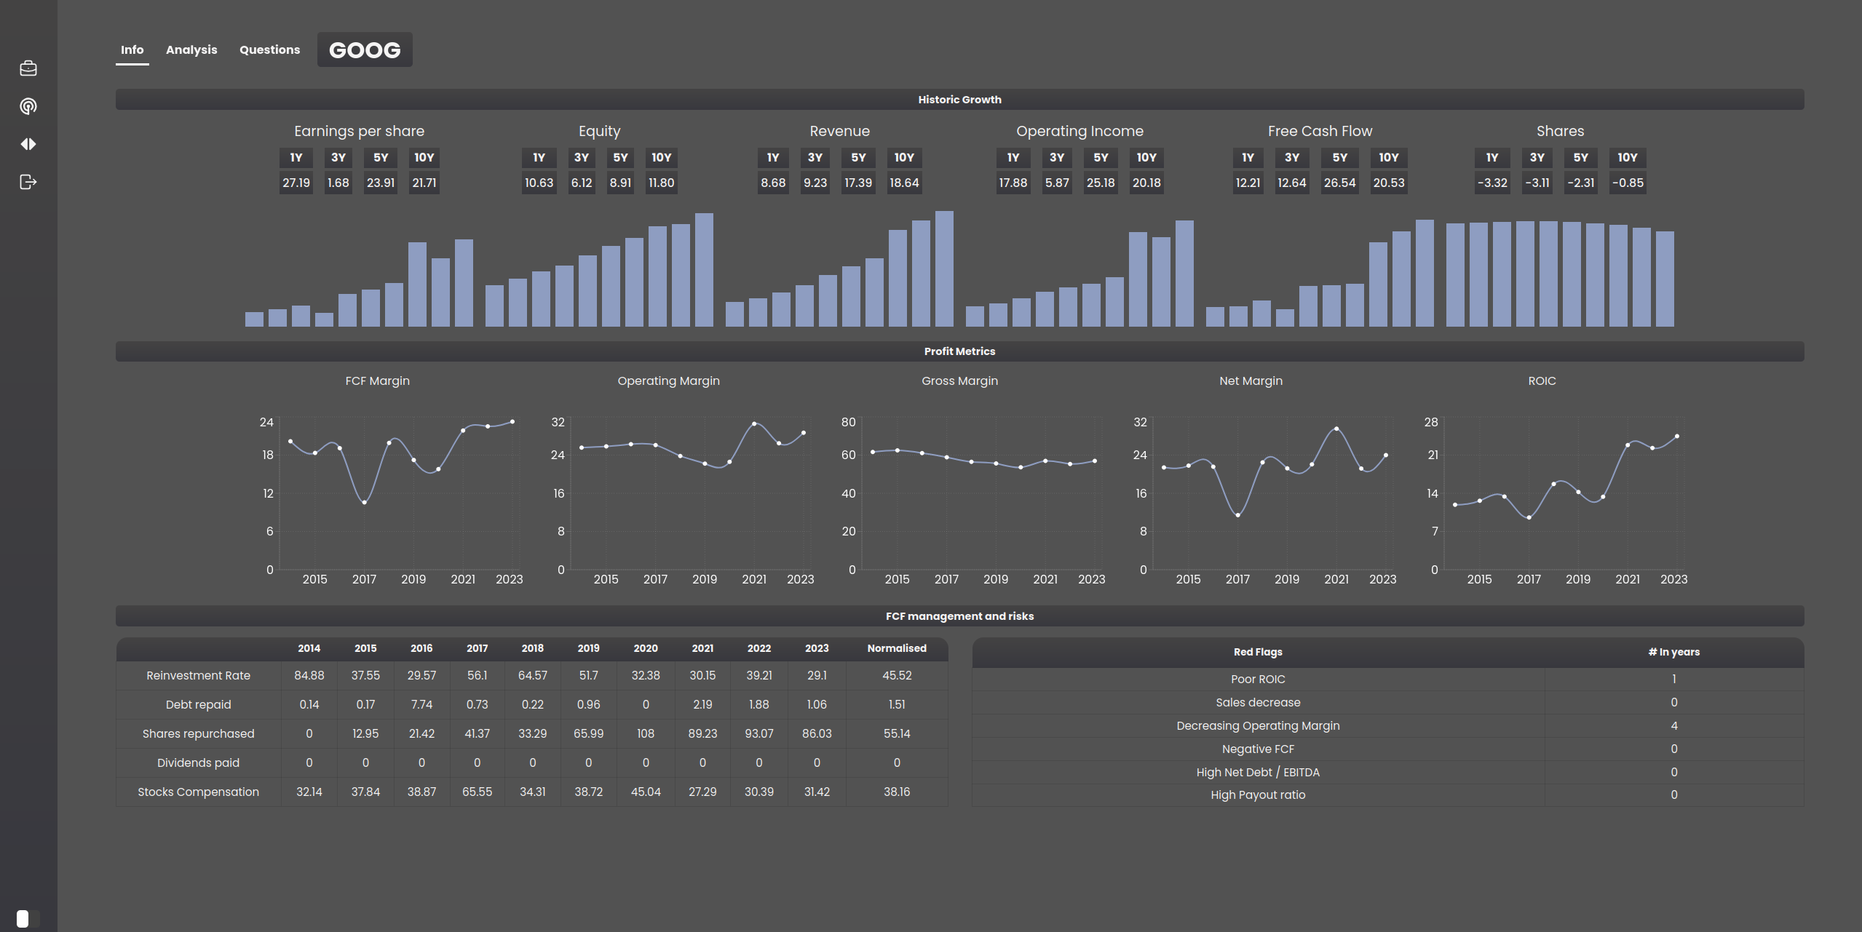Click the Shares repurchased row label
Viewport: 1862px width, 932px height.
tap(198, 733)
